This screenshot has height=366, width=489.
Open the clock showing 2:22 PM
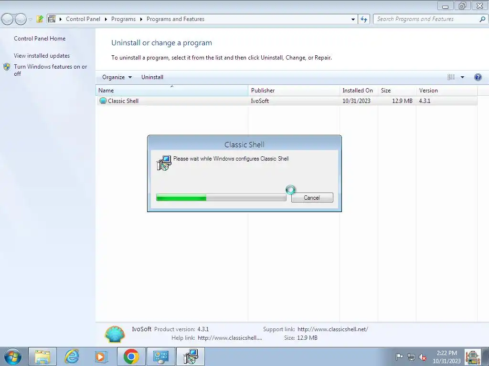(x=446, y=357)
